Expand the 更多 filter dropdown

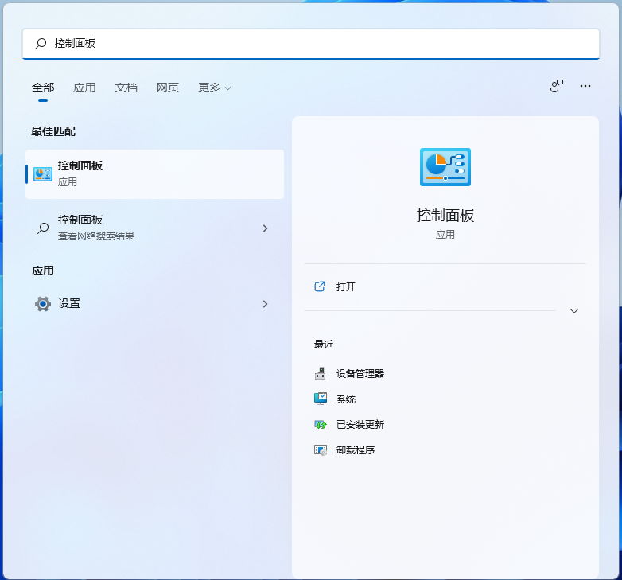[x=214, y=88]
